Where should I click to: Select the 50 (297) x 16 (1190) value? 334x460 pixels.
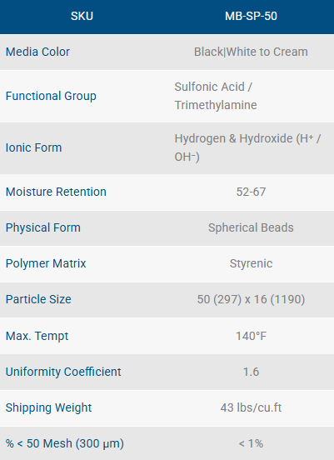[x=251, y=299]
